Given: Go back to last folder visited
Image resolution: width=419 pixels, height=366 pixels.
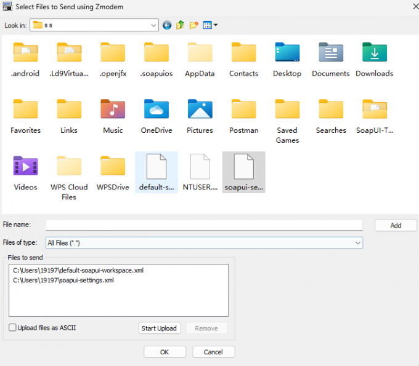Looking at the screenshot, I should (x=167, y=25).
